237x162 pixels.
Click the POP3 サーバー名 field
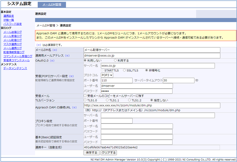coord(158,66)
